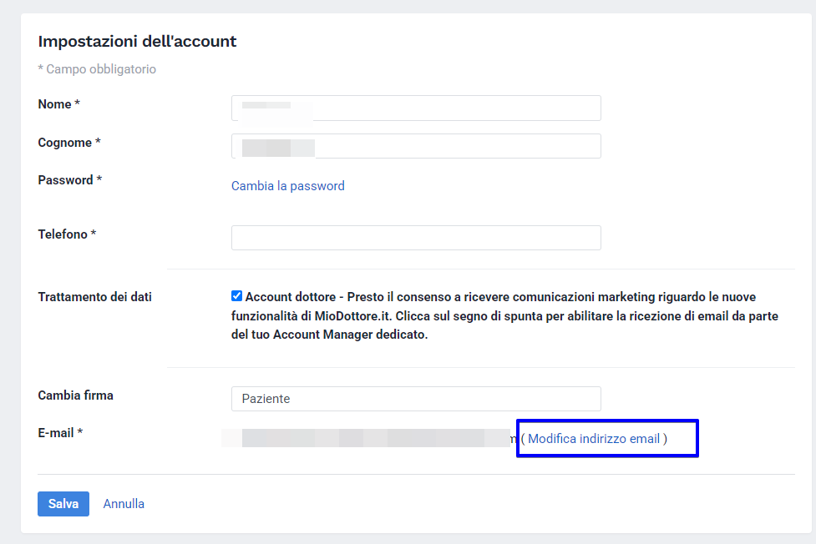Click the Trattamento dei dati label
Screen dimensions: 816x544
[x=94, y=297]
